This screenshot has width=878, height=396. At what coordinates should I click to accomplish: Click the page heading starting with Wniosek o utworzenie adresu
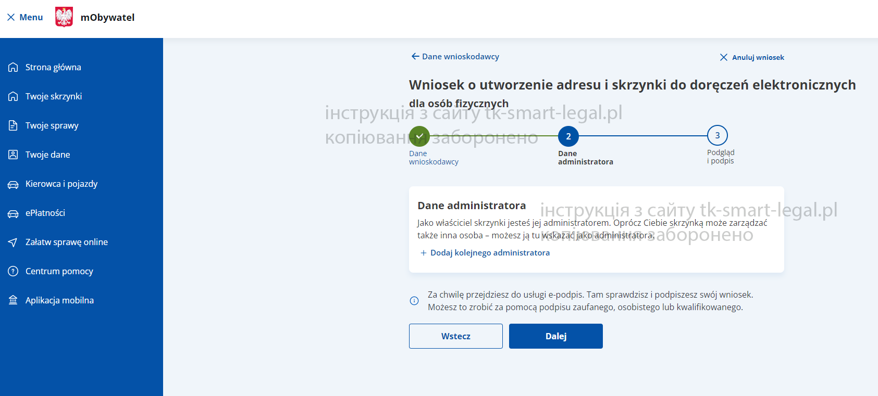633,85
